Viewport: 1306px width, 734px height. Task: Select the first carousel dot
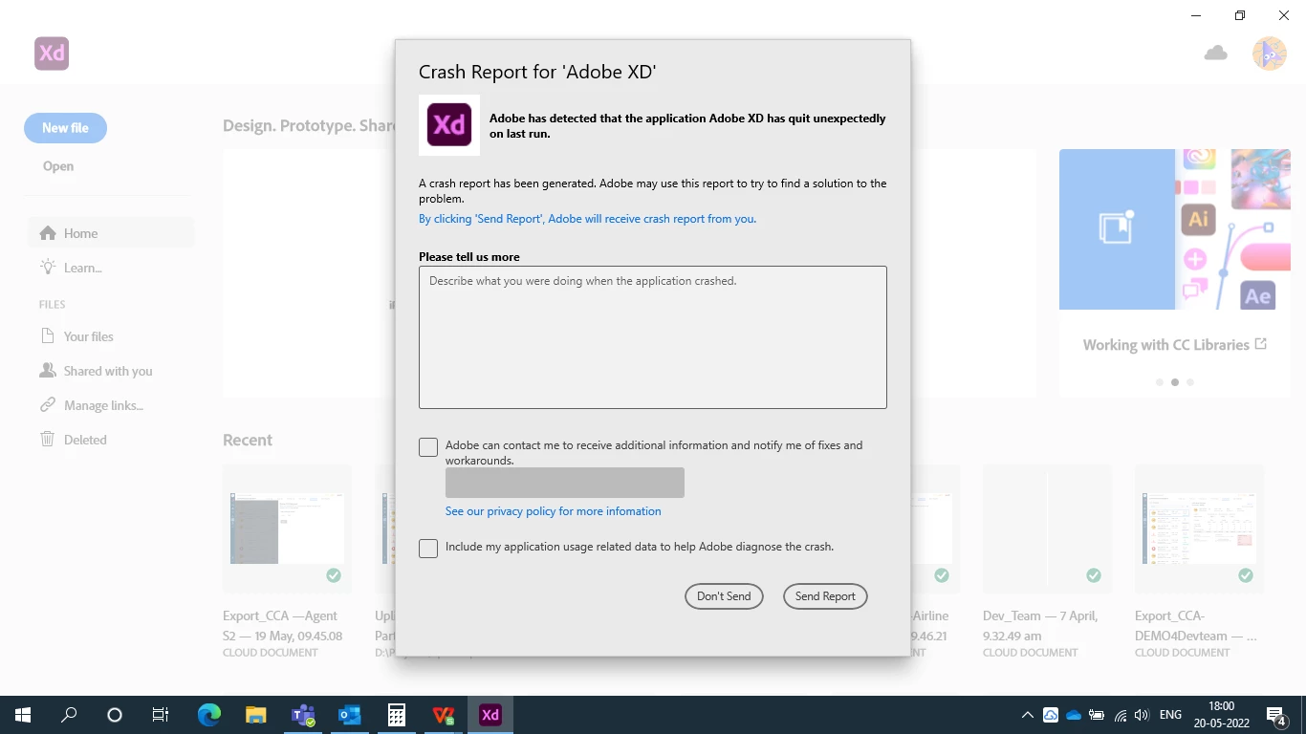1160,382
